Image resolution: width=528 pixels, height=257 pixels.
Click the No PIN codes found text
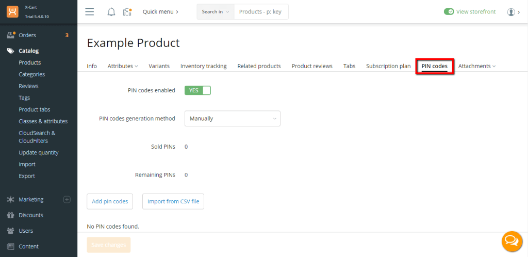[113, 227]
